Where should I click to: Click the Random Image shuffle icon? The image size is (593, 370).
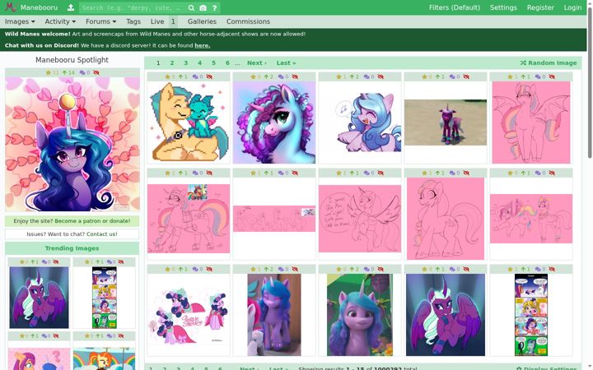[523, 62]
